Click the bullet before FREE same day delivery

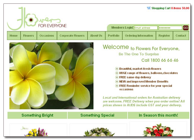[117, 77]
